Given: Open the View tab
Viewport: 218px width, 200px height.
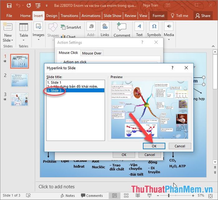Looking at the screenshot, I should click(143, 16).
